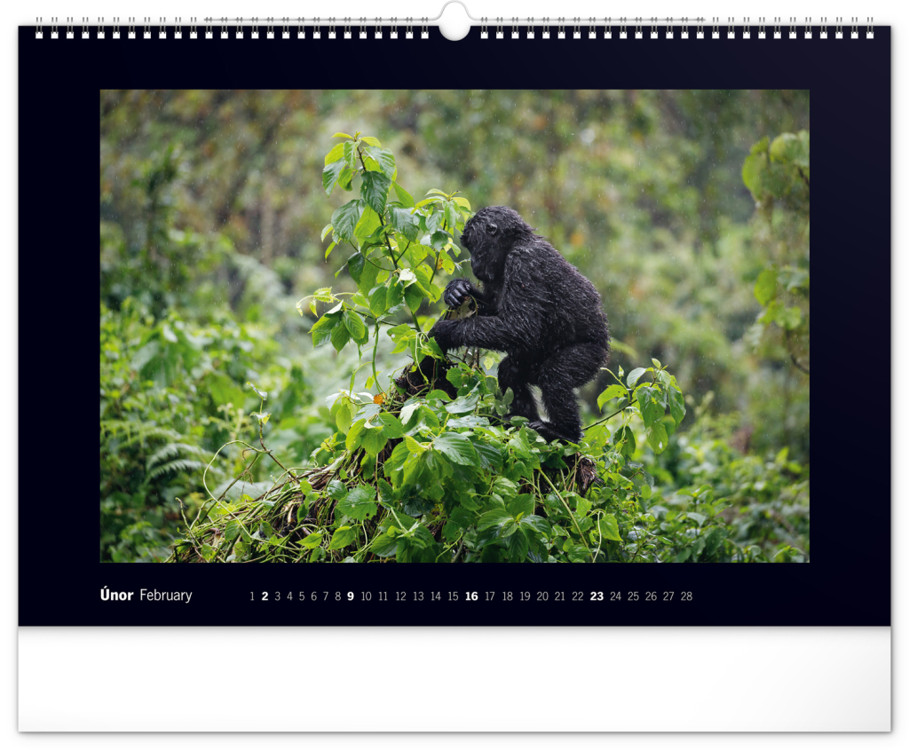Screen dimensions: 909x750
Task: Select the Czech month label Únor
Action: (x=116, y=596)
